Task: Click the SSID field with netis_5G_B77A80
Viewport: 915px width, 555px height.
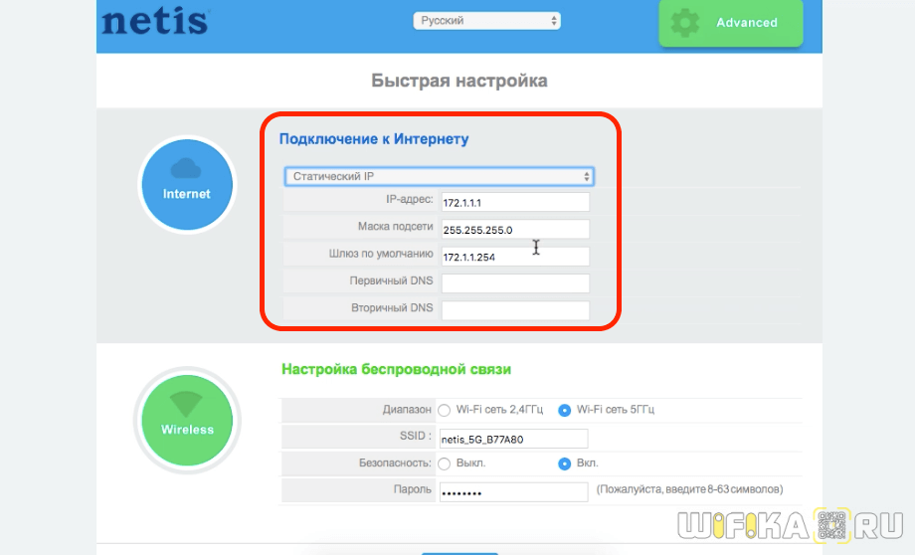Action: click(514, 439)
